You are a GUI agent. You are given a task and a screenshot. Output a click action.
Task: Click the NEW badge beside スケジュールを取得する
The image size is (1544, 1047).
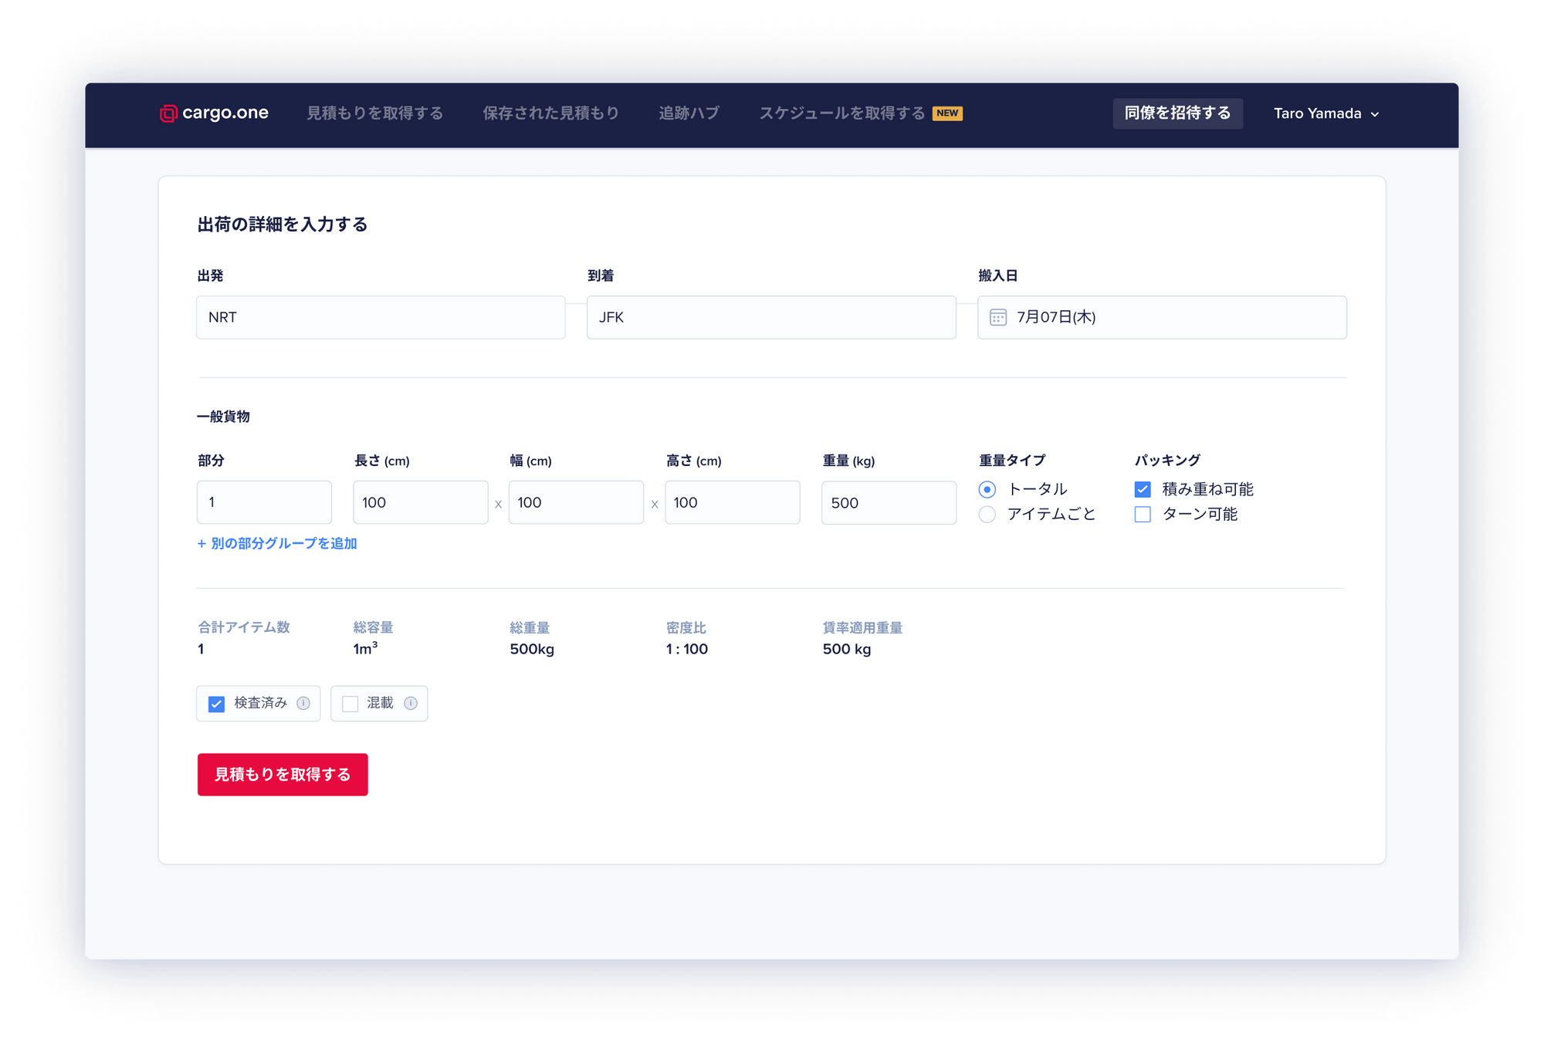click(948, 113)
